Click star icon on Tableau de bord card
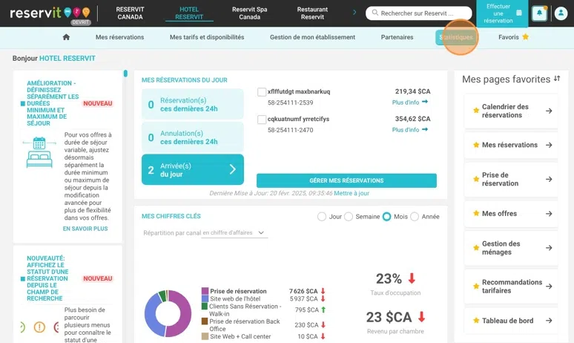 pos(476,320)
